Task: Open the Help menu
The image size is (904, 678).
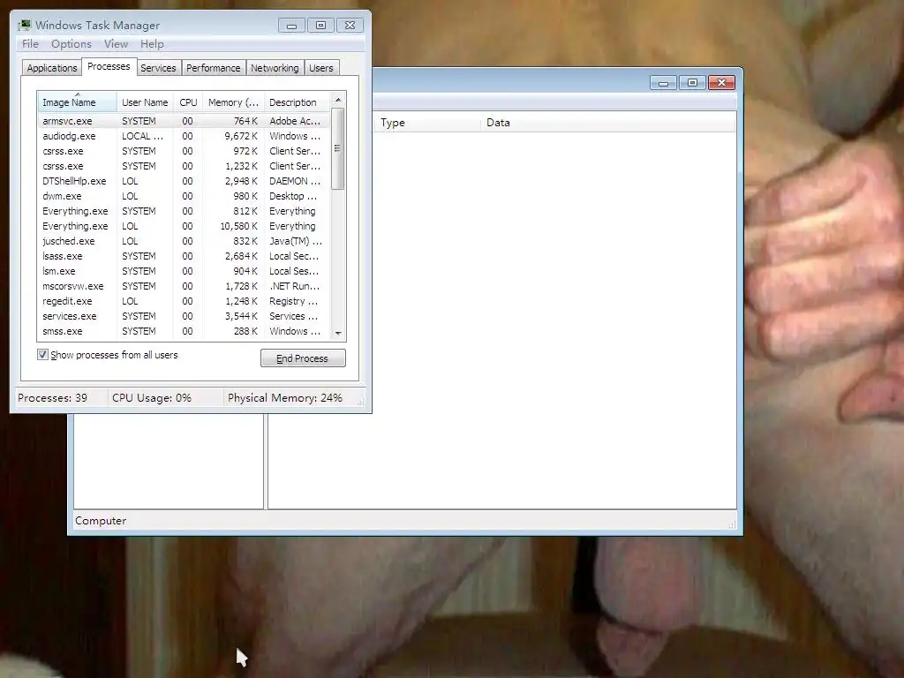Action: pos(152,44)
